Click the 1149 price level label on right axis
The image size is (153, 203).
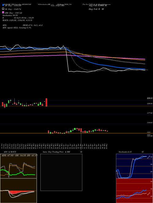pos(150,122)
